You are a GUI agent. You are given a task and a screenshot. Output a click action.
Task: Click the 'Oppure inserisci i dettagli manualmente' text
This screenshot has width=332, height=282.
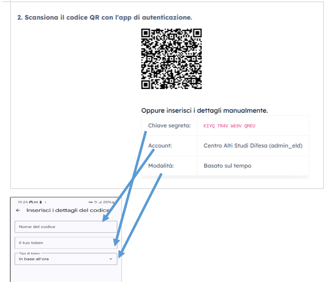(205, 111)
